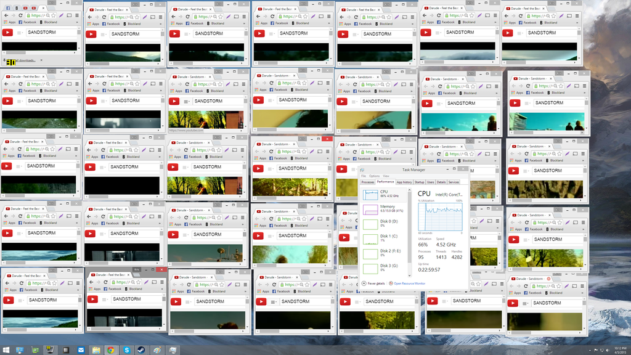Open the View menu in Task Manager
This screenshot has height=355, width=631.
pyautogui.click(x=386, y=176)
